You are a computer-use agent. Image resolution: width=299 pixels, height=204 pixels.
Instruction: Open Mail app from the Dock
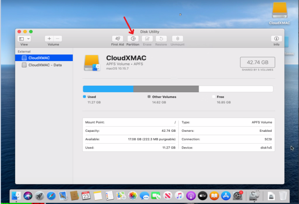click(x=63, y=196)
